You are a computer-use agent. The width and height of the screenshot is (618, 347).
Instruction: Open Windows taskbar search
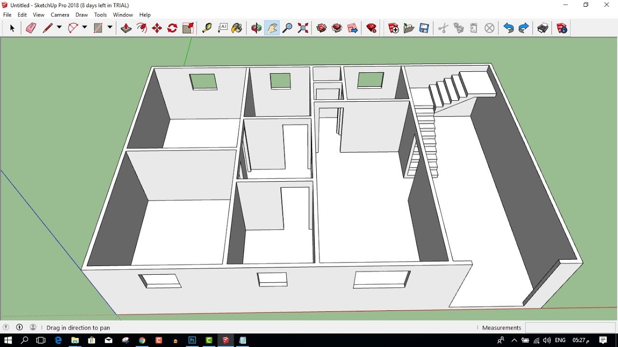coord(25,340)
